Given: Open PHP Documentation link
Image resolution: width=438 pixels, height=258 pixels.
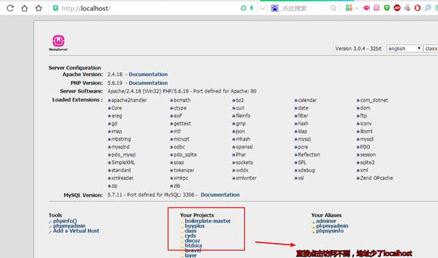Looking at the screenshot, I should coord(148,83).
